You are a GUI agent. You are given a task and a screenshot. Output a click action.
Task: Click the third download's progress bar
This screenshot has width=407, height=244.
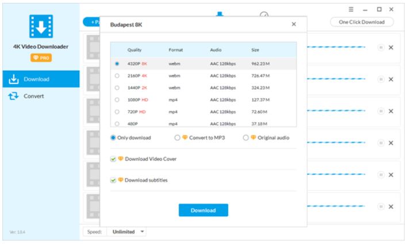(x=336, y=110)
